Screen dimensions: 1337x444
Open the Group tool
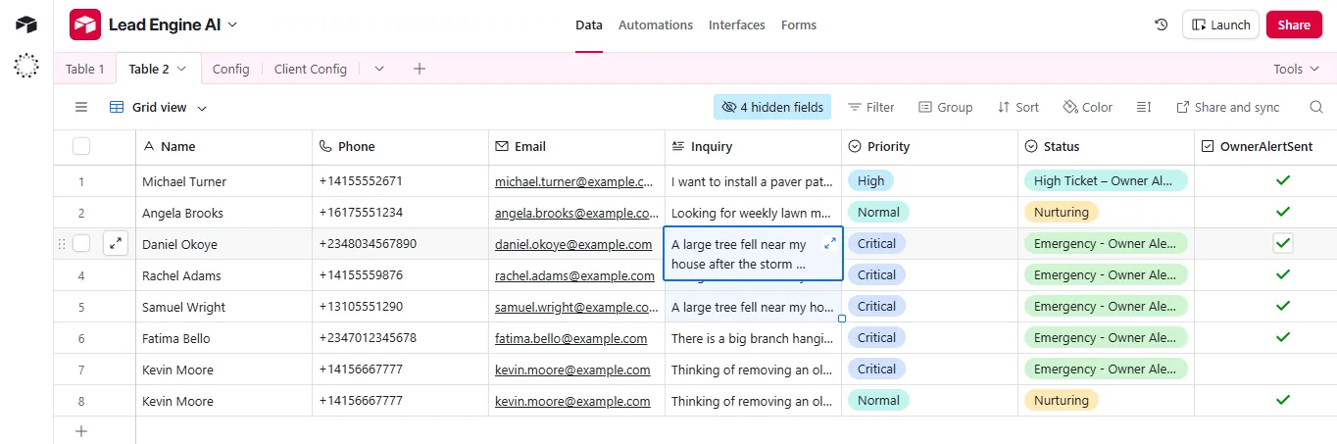click(945, 107)
